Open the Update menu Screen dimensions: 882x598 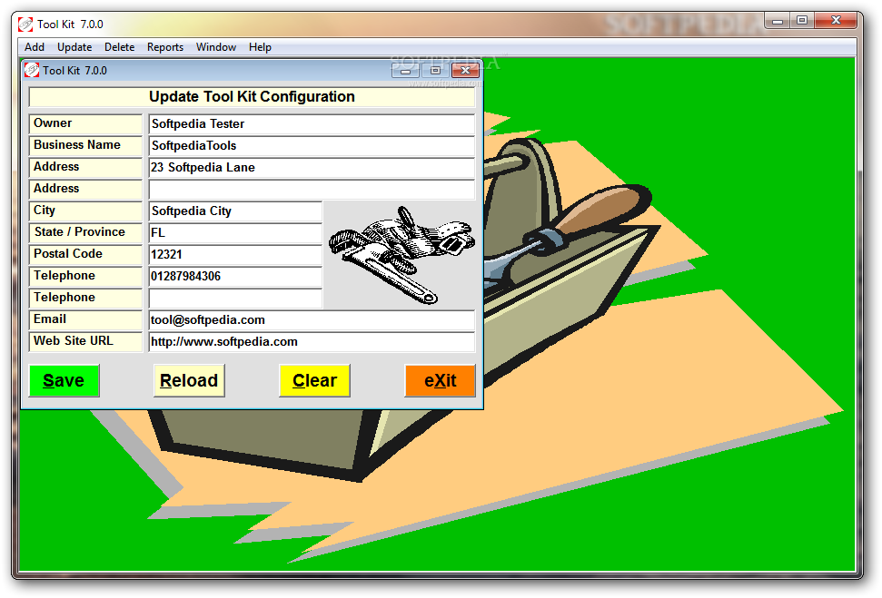click(74, 47)
